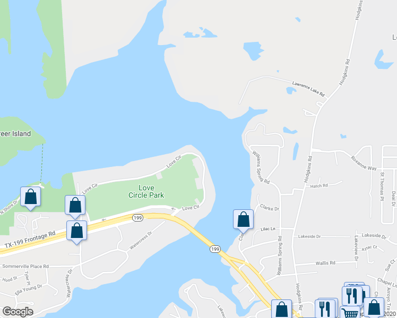Open the shopping bag marker on highway 199 bottom

pyautogui.click(x=281, y=309)
